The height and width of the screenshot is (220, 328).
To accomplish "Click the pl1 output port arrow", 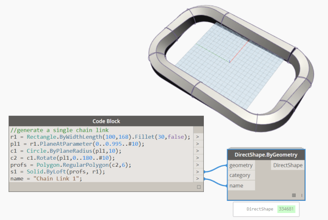I will point(198,144).
